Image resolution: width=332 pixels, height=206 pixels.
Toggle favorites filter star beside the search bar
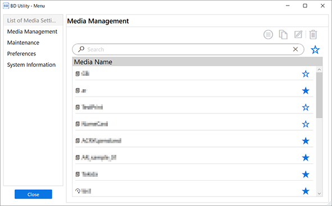[315, 50]
